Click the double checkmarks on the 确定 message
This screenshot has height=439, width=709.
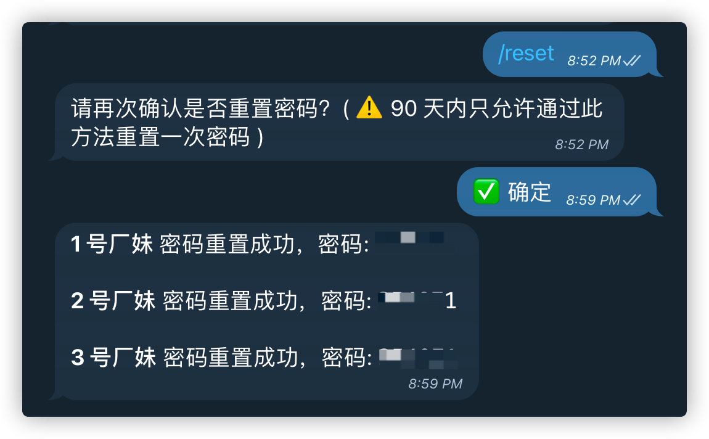632,200
